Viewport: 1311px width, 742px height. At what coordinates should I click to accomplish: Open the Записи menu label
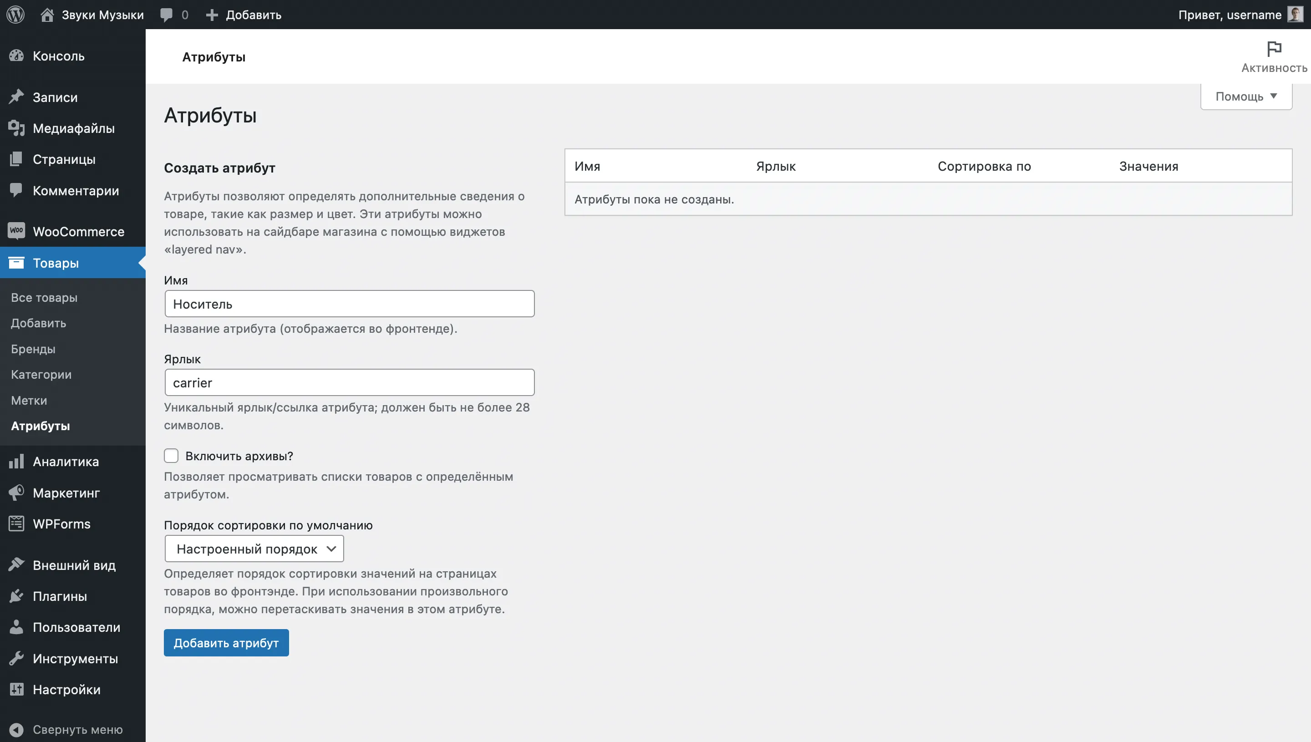click(55, 97)
